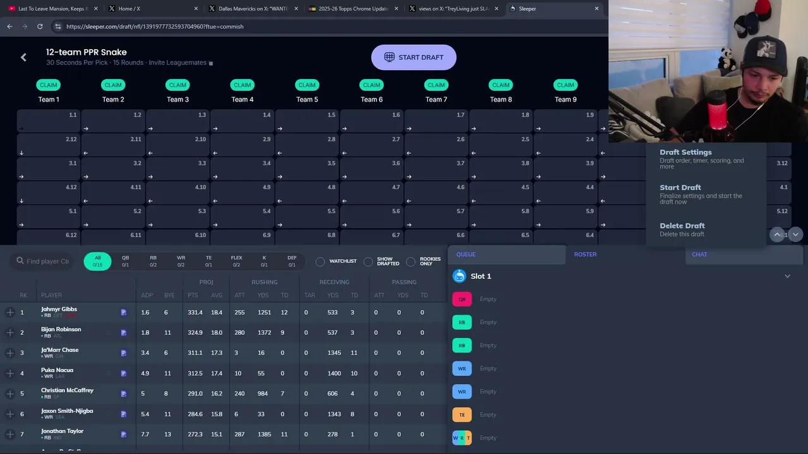
Task: Claim Team 9
Action: pos(566,85)
